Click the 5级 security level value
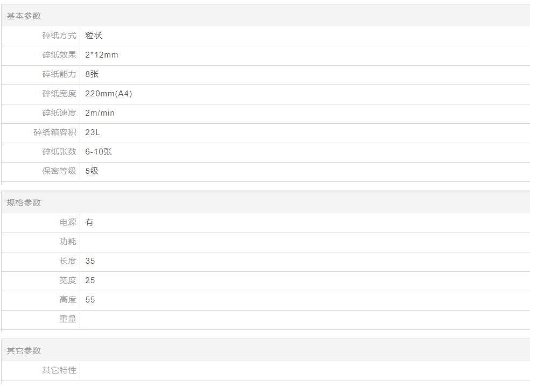Screen dimensions: 533x387 (x=92, y=171)
